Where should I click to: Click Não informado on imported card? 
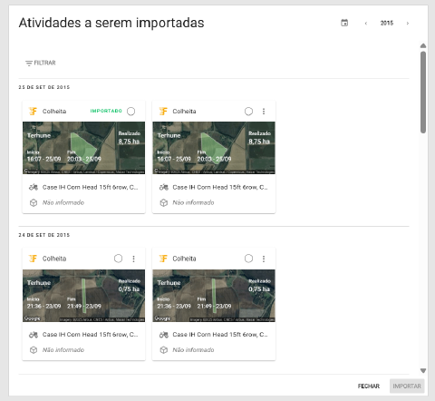click(x=63, y=202)
